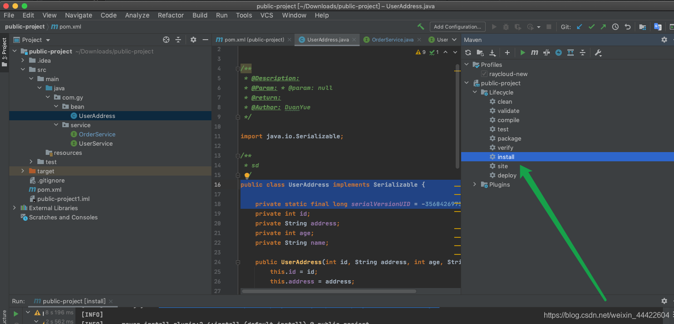Locate current file in Project panel
The height and width of the screenshot is (324, 674).
point(166,40)
